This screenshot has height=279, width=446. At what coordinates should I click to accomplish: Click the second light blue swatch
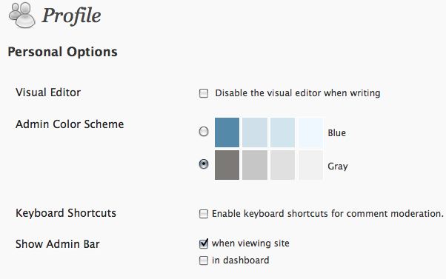click(x=255, y=132)
